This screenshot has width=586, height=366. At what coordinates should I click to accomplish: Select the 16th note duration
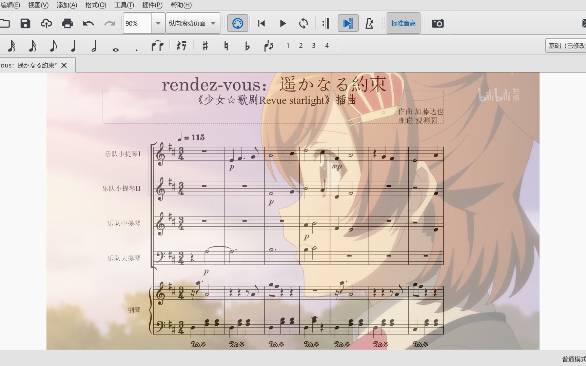pyautogui.click(x=33, y=46)
